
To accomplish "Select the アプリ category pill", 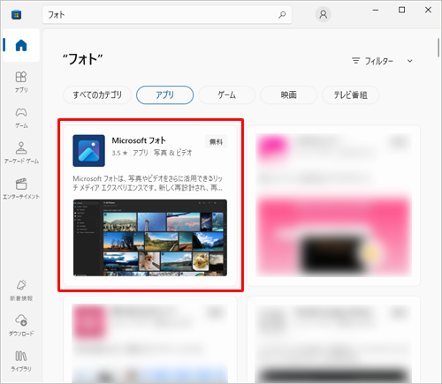I will point(164,95).
